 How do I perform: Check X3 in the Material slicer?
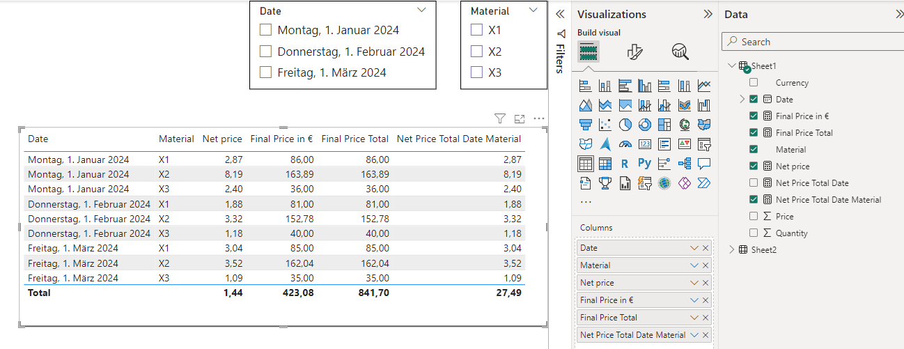(476, 72)
